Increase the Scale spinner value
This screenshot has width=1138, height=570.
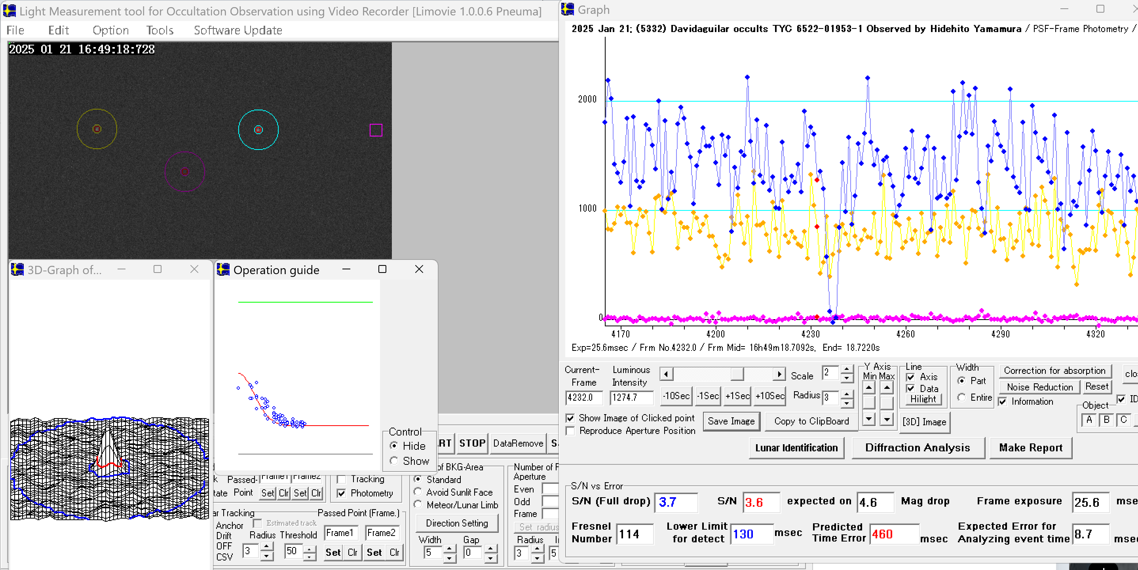846,369
